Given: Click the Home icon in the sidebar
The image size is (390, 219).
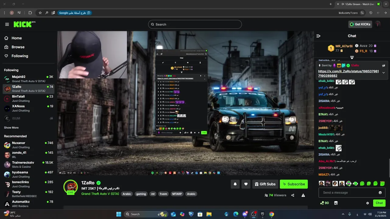Looking at the screenshot, I should pos(6,38).
